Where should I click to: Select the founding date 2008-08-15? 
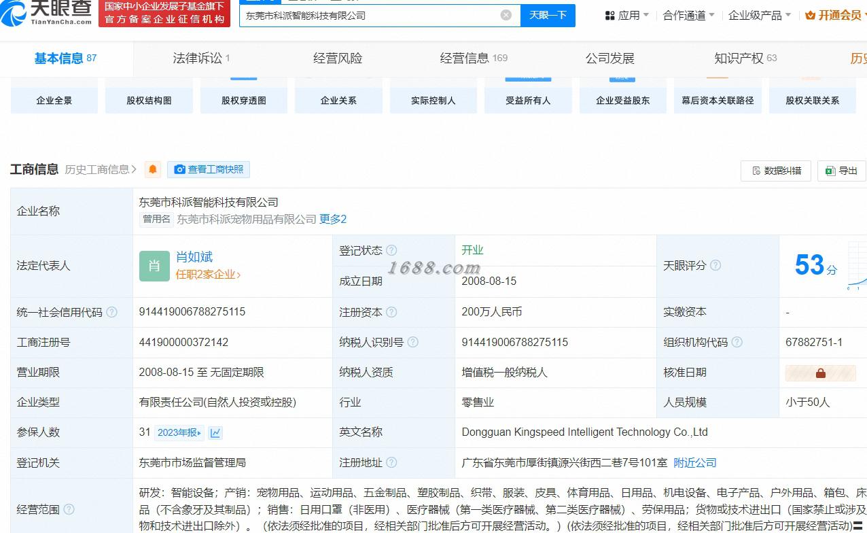click(489, 281)
